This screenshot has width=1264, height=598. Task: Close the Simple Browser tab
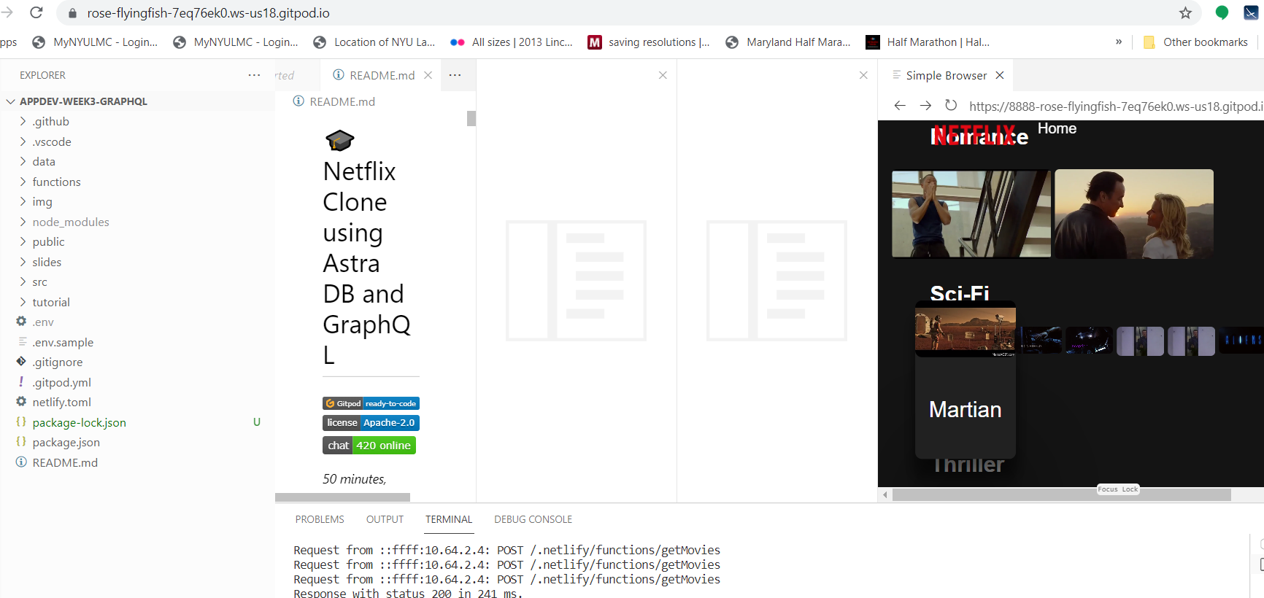(1000, 75)
